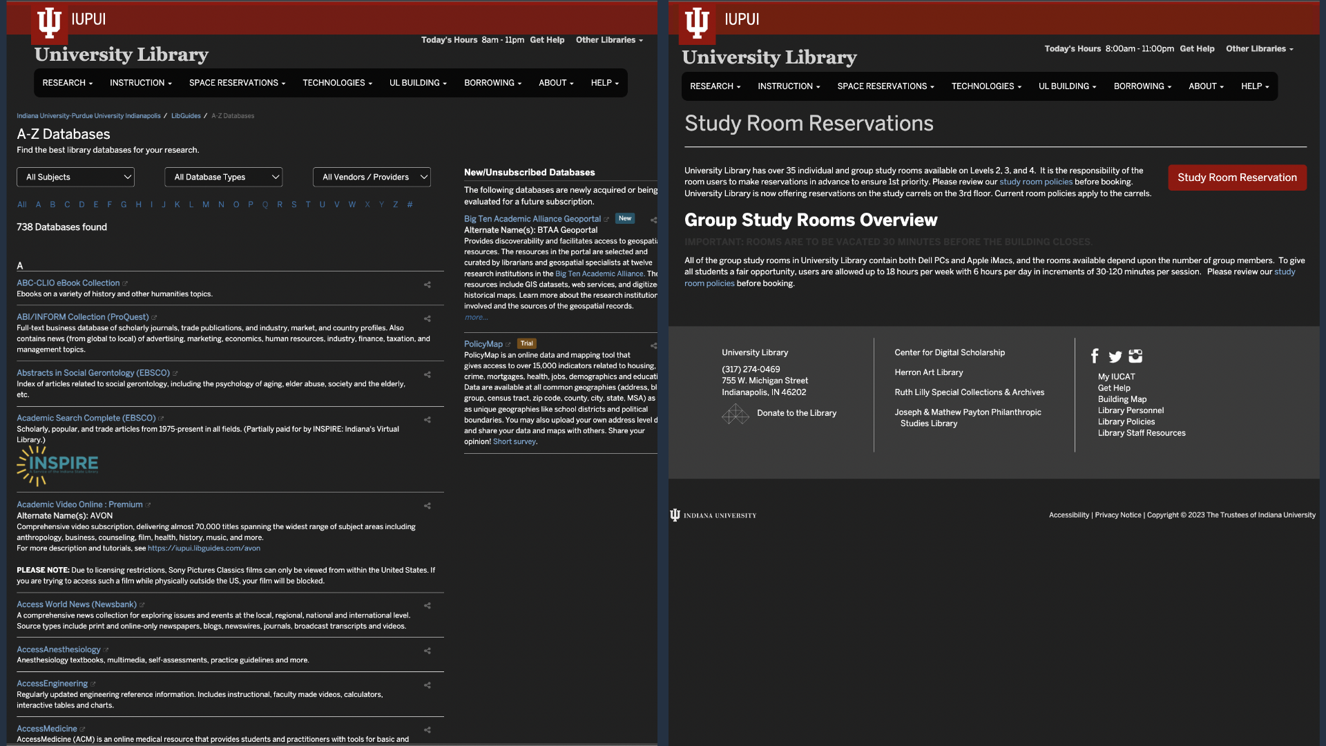This screenshot has height=746, width=1326.
Task: Click the Donate to the Library icon
Action: coord(736,414)
